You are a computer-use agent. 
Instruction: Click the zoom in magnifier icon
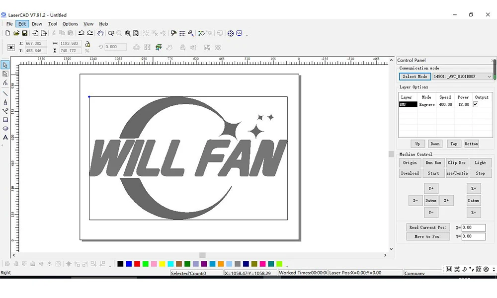coord(111,33)
